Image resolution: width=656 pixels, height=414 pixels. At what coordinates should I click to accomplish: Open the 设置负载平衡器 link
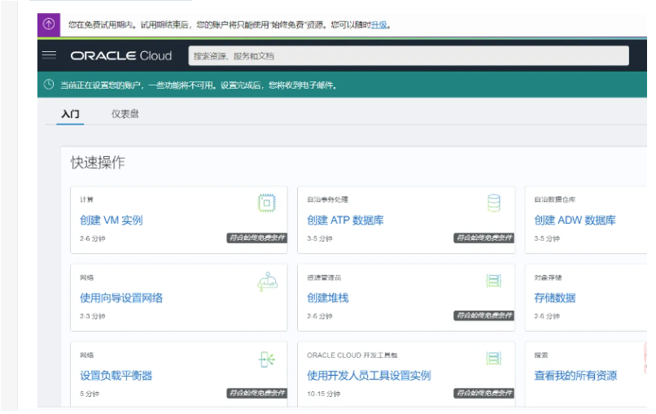[x=116, y=376]
